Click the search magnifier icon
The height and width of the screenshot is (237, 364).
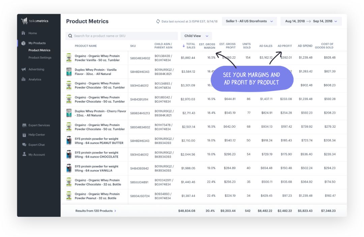pos(70,36)
